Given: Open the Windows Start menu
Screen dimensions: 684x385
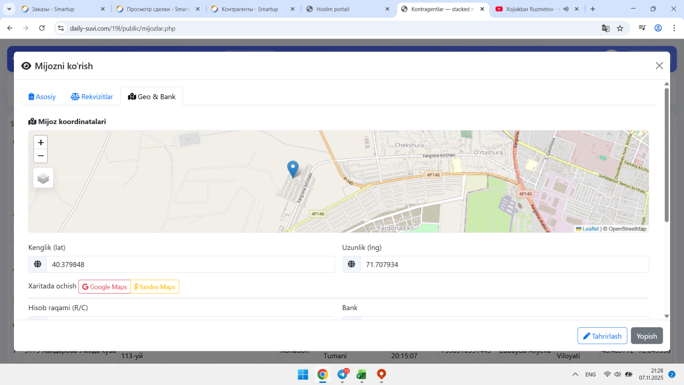Looking at the screenshot, I should [x=303, y=374].
